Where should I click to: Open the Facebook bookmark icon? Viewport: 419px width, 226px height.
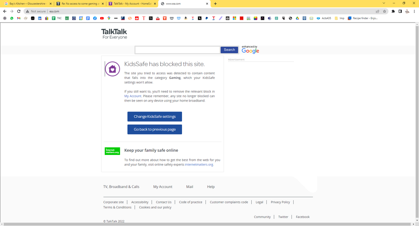tap(95, 18)
